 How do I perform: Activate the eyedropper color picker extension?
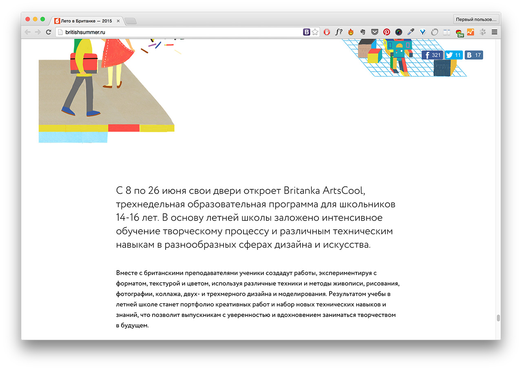point(411,32)
